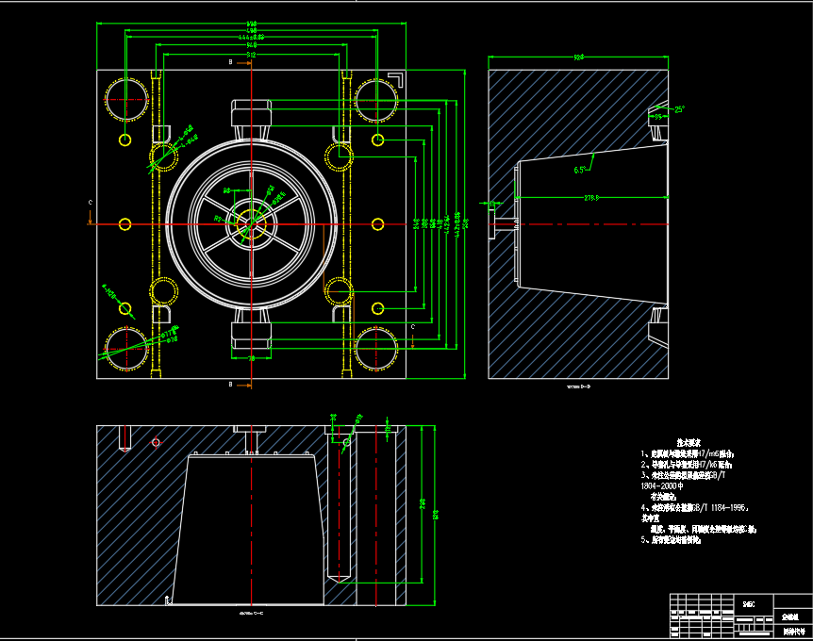The height and width of the screenshot is (641, 813).
Task: Click the 278.8 depth dimension text
Action: pos(592,198)
